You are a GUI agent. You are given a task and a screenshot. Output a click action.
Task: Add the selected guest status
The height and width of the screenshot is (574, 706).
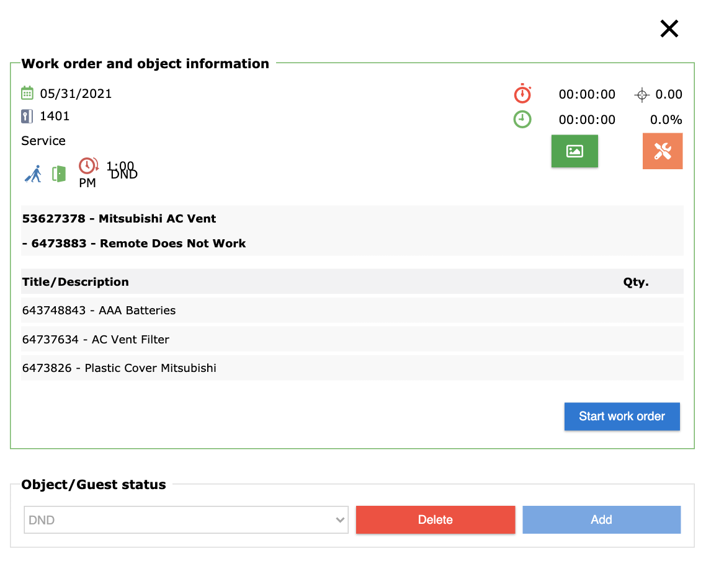click(x=601, y=520)
